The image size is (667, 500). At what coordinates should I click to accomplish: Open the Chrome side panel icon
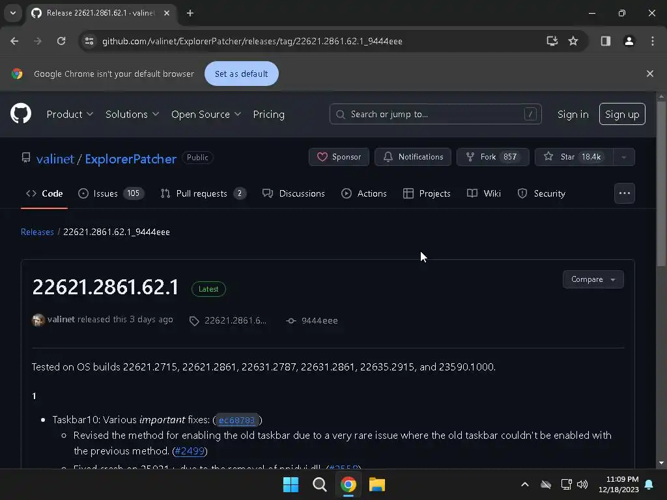(605, 41)
